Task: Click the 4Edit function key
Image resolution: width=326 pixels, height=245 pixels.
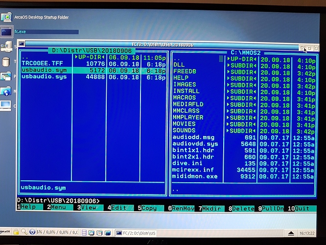Action: (120, 208)
